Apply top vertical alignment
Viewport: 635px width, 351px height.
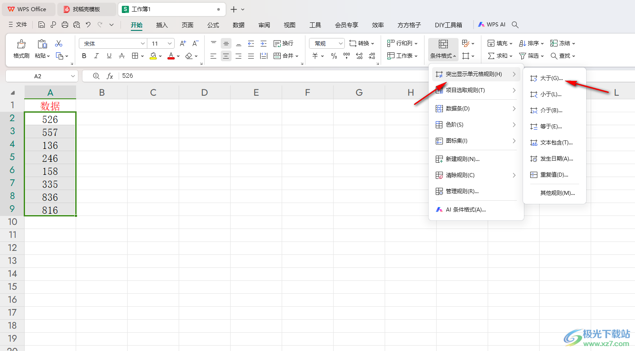point(214,43)
